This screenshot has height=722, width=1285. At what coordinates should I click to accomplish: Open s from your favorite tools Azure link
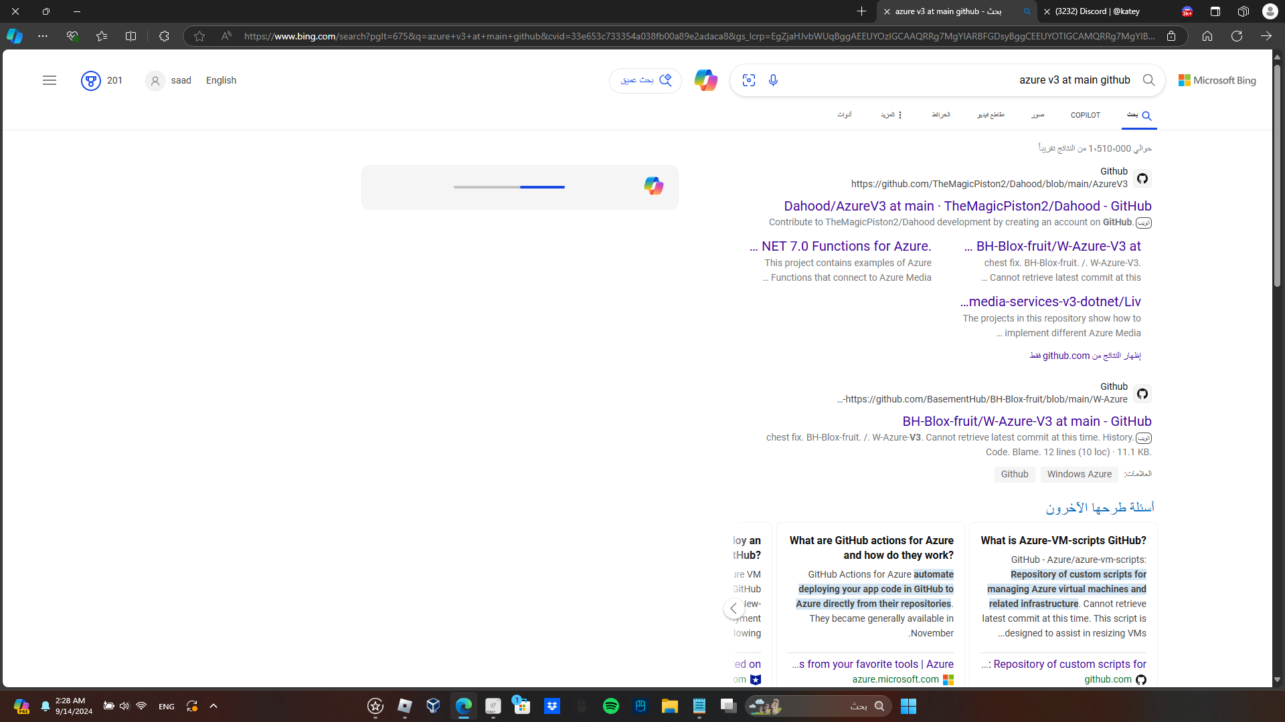pyautogui.click(x=873, y=664)
